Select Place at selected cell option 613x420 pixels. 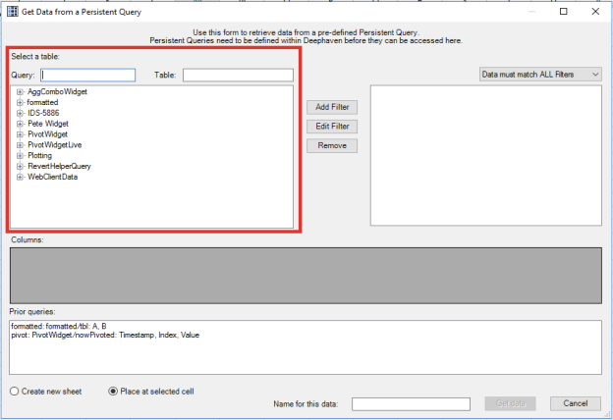(113, 391)
